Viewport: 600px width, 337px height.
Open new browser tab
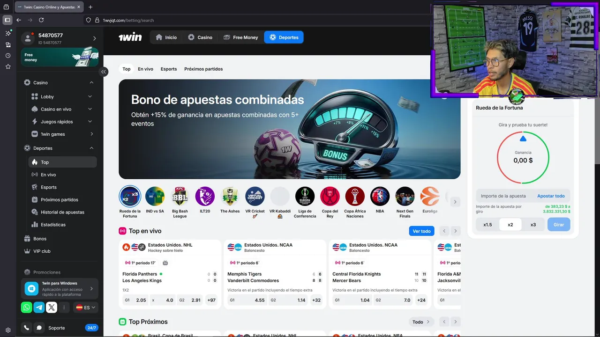pos(90,7)
